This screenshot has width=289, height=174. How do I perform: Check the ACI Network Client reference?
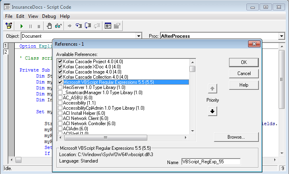[x=60, y=118]
